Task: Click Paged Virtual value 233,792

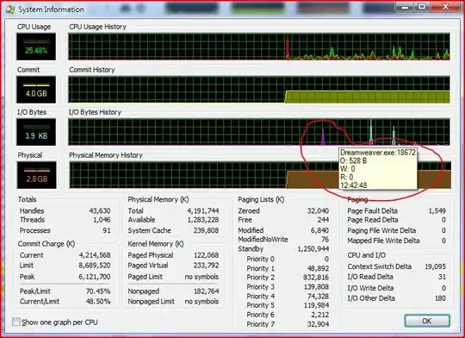Action: point(206,266)
